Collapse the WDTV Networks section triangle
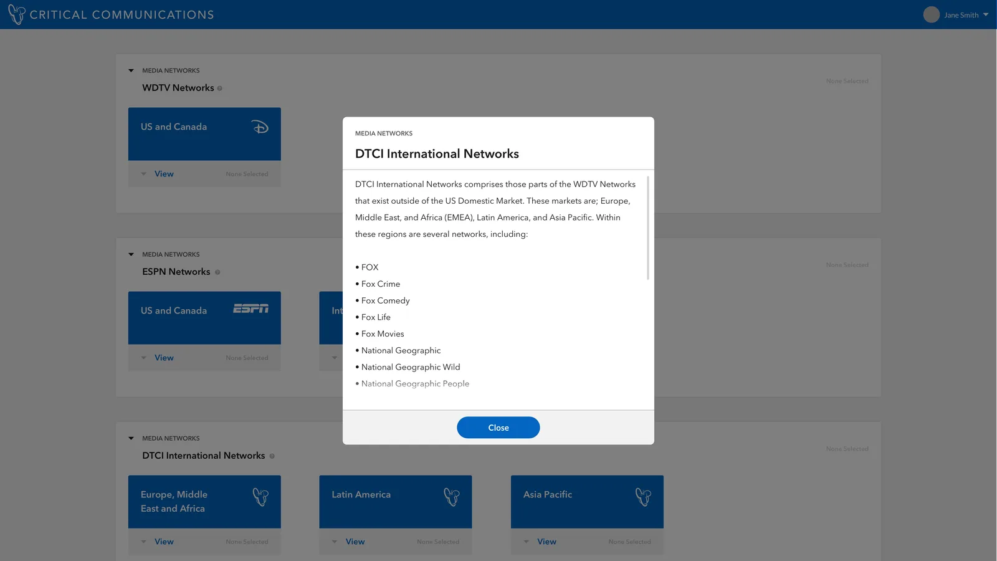 [131, 70]
